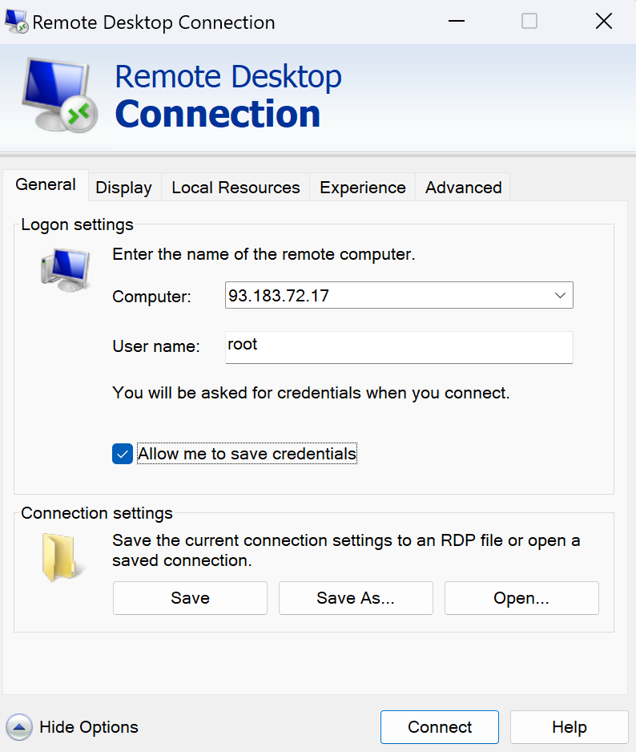
Task: Click the Hide Options label
Action: point(89,727)
